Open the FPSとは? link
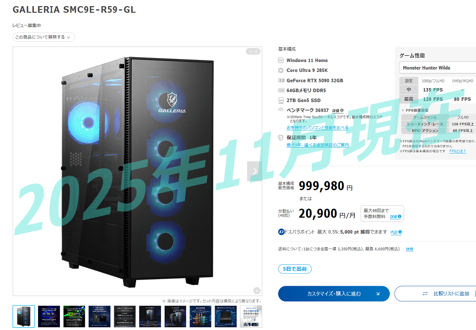 457,151
